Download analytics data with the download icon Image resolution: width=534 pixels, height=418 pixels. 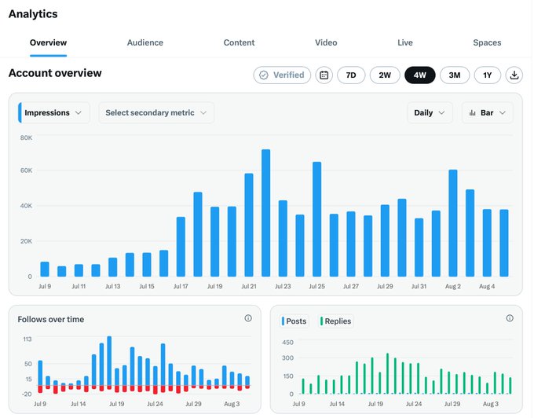pyautogui.click(x=514, y=75)
